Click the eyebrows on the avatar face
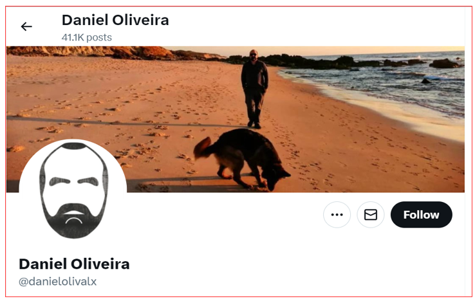Screen dimensions: 475x301 click(73, 181)
